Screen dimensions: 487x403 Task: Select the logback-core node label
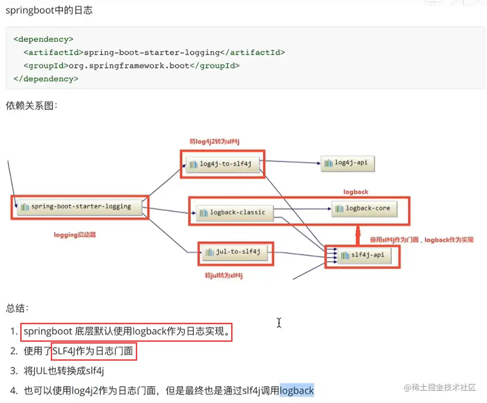tap(368, 208)
